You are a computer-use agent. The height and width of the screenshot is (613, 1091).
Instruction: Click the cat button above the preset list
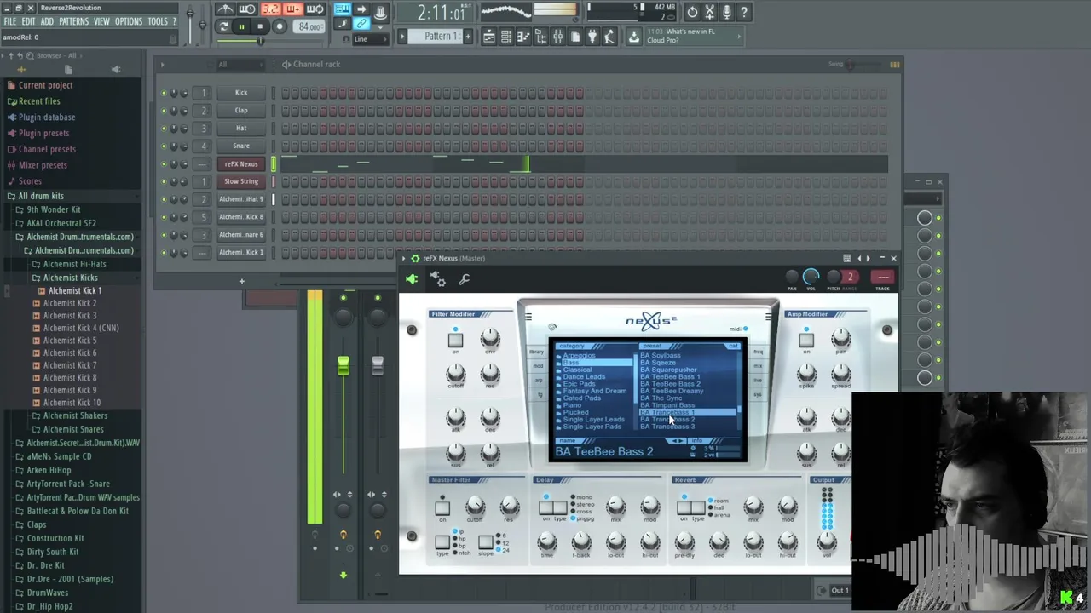tap(733, 346)
